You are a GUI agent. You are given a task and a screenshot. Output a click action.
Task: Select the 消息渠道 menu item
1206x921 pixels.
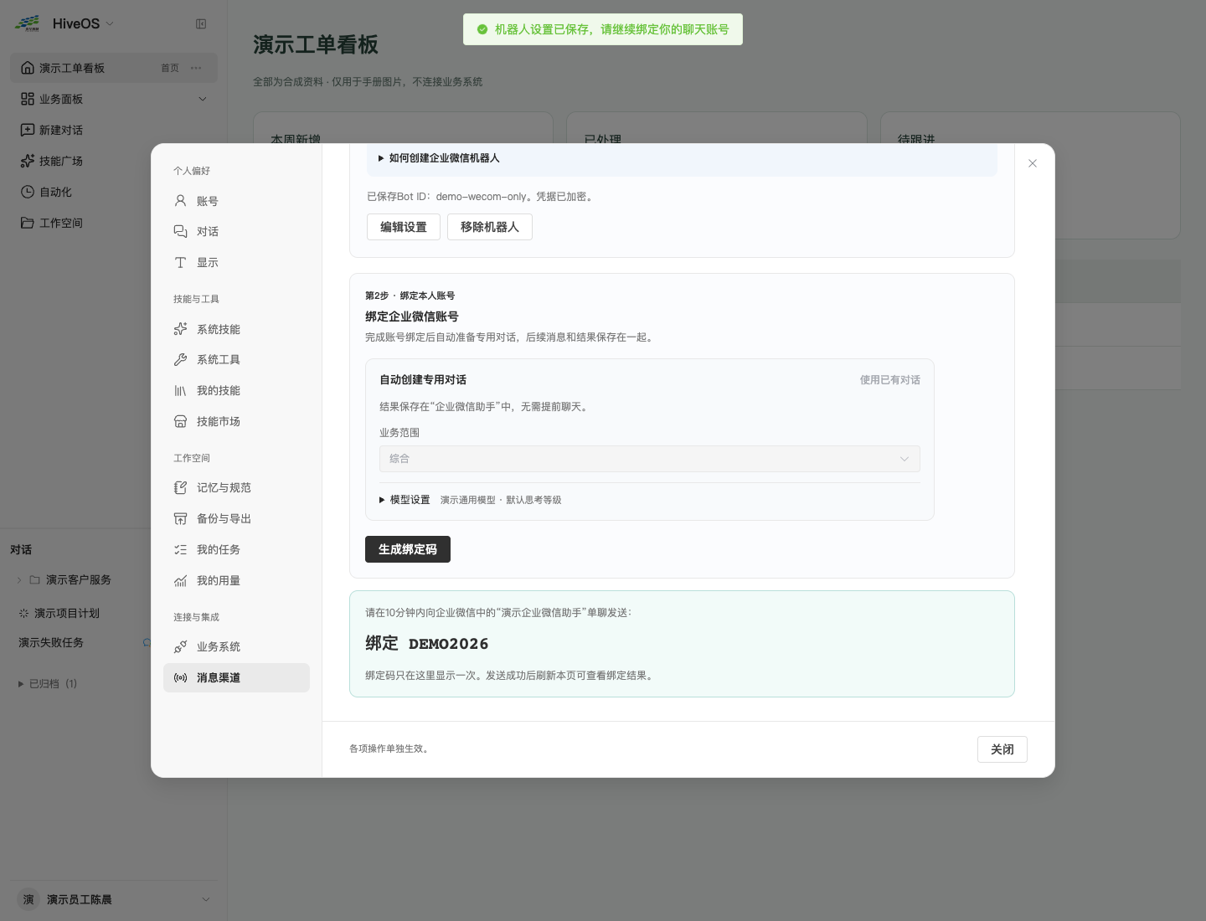236,677
